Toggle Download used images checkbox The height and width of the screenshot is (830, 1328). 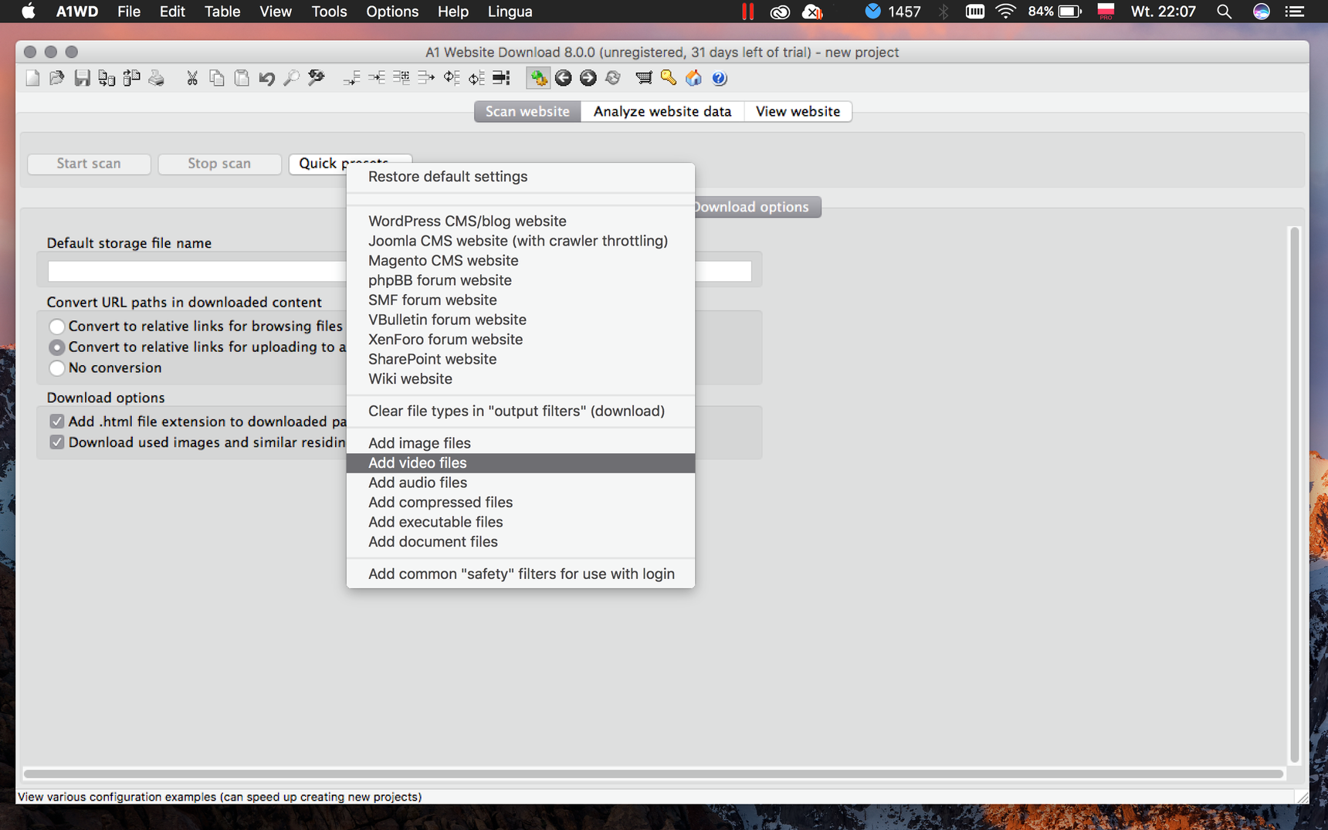coord(56,442)
